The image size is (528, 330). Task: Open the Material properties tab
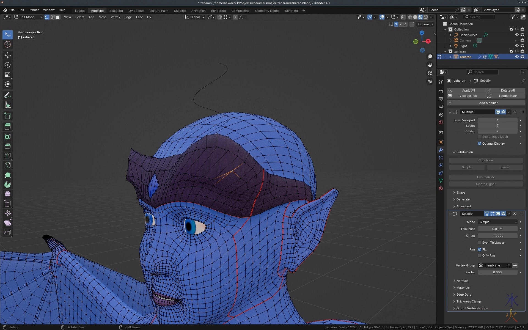coord(441,188)
